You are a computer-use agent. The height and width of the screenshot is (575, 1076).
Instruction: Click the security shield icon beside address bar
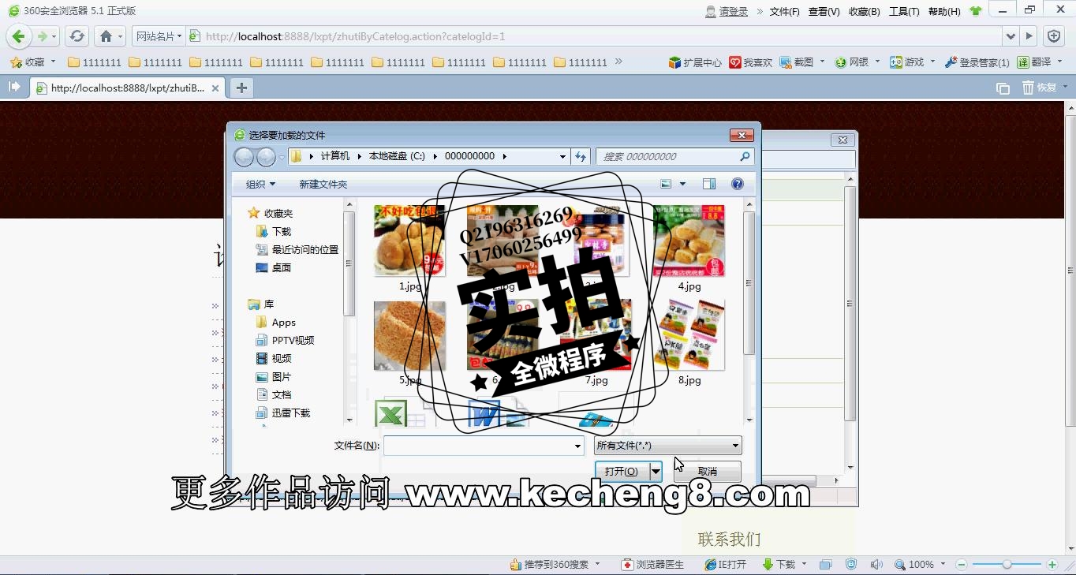[x=1053, y=36]
